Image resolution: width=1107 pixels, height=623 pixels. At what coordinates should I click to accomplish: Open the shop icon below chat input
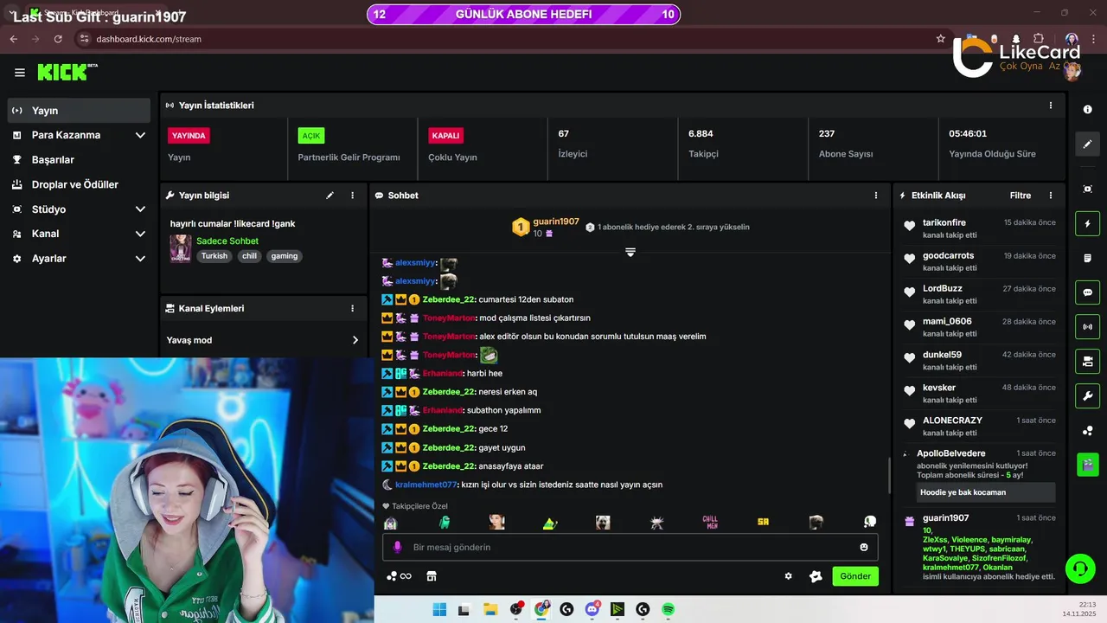pyautogui.click(x=432, y=576)
